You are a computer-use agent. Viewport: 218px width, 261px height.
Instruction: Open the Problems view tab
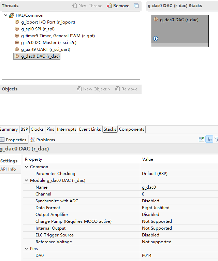coord(42,140)
